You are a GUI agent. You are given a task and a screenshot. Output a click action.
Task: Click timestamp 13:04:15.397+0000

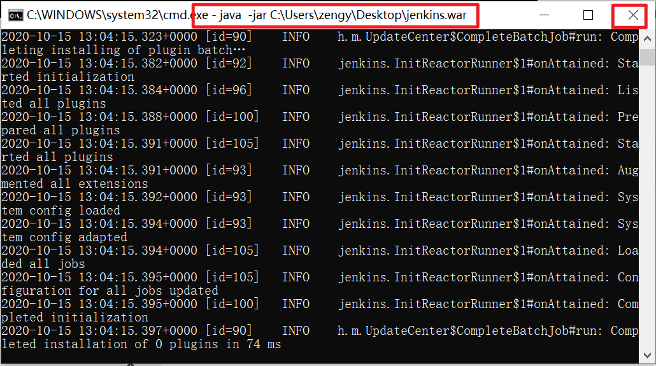(x=138, y=331)
